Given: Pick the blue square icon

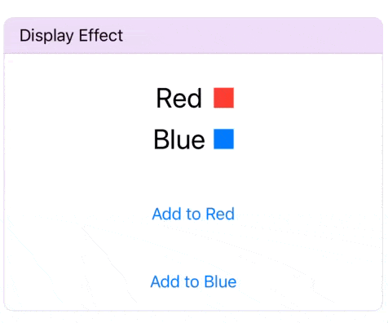Looking at the screenshot, I should tap(223, 139).
